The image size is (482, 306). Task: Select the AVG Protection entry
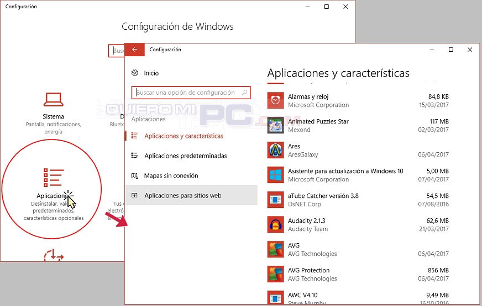308,270
